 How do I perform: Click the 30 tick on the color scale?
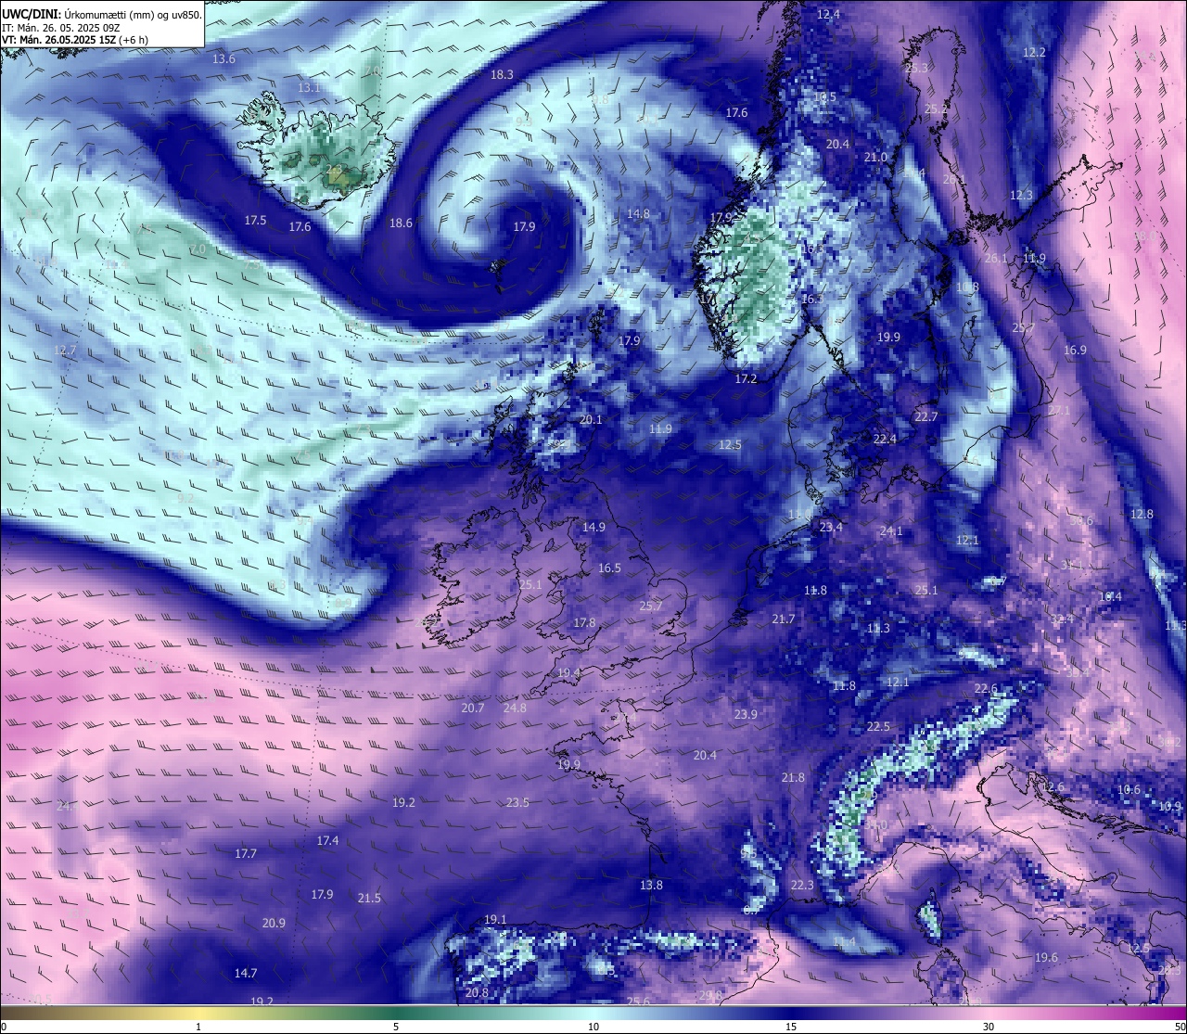tap(989, 1027)
